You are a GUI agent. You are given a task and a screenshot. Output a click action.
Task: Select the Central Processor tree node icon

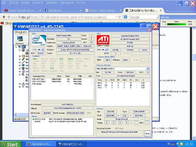pos(23,50)
